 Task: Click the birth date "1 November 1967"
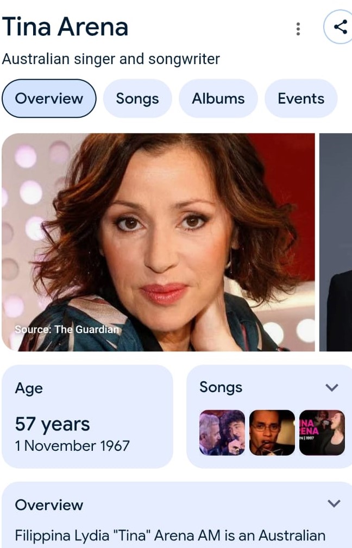pos(72,446)
